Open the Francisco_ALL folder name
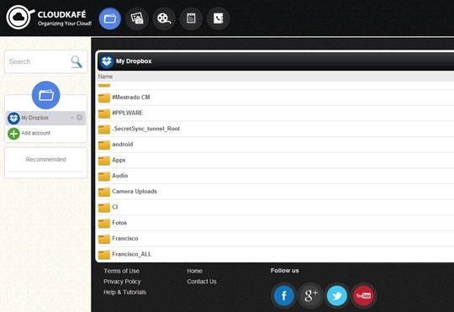The width and height of the screenshot is (454, 312). tap(132, 254)
